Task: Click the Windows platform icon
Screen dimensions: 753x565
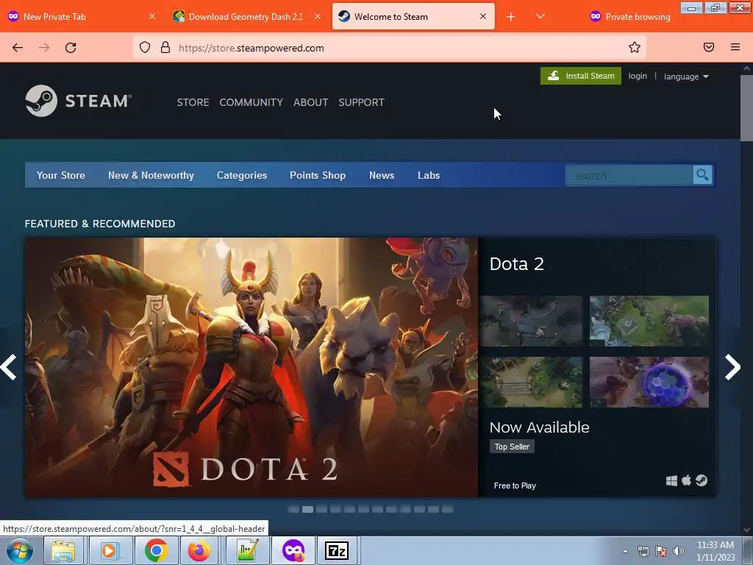Action: pos(671,480)
